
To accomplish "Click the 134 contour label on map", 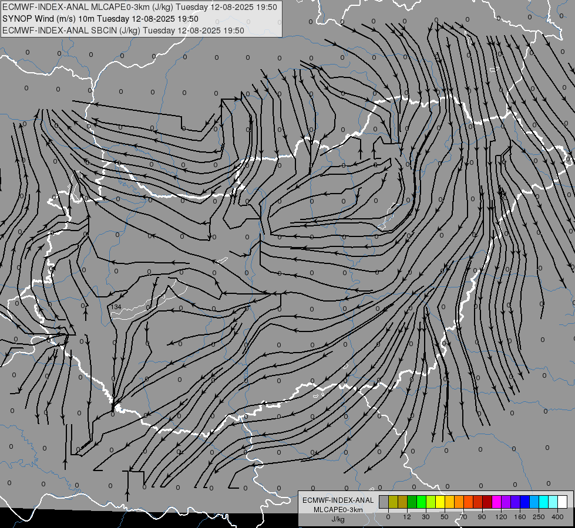I will pos(116,307).
